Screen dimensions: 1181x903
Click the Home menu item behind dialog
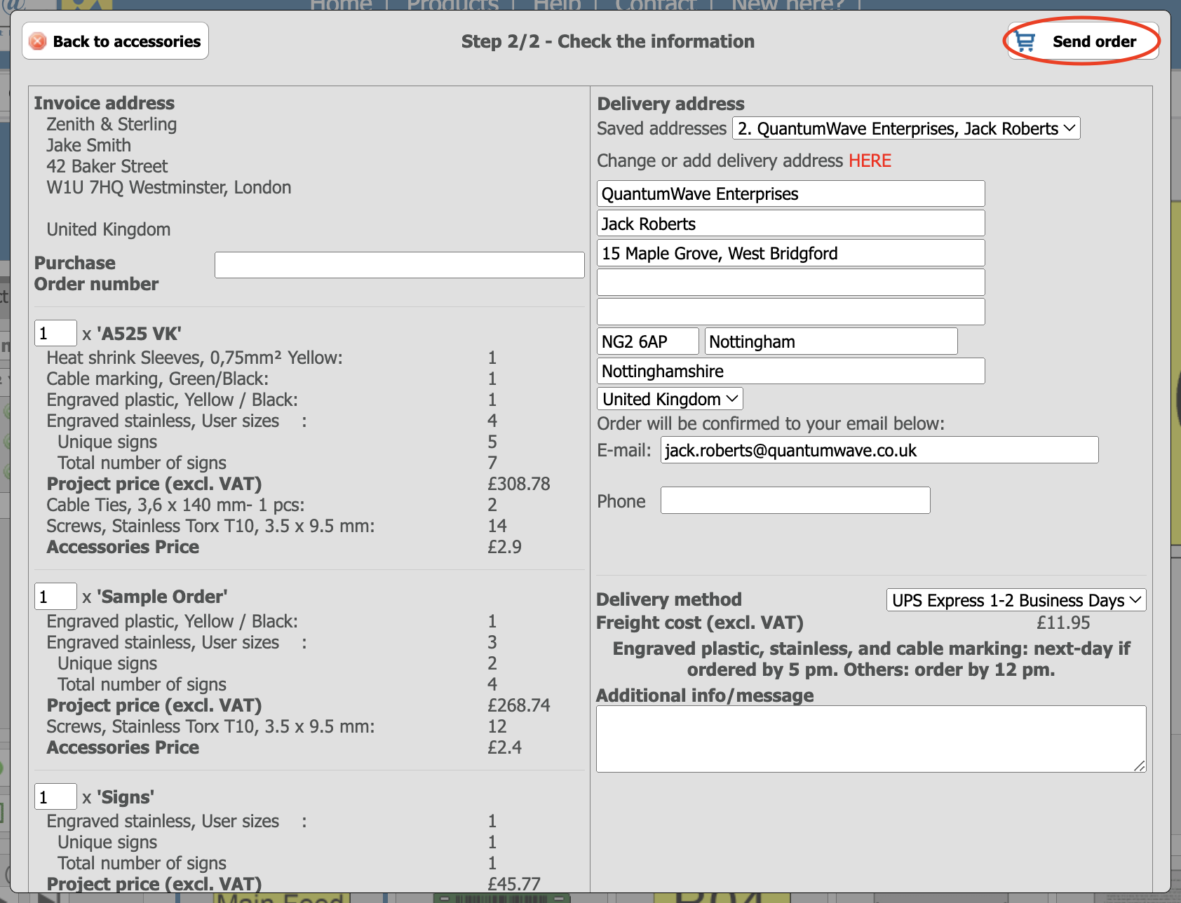coord(342,5)
